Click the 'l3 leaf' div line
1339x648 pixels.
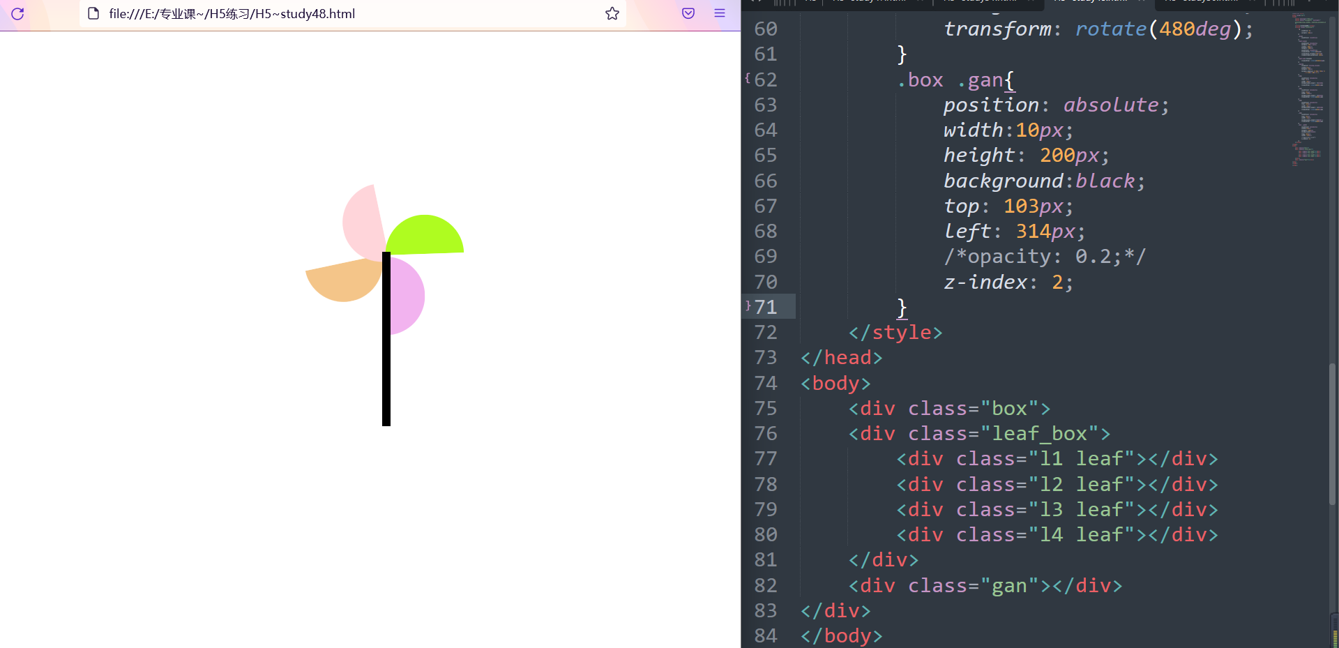tap(1057, 509)
